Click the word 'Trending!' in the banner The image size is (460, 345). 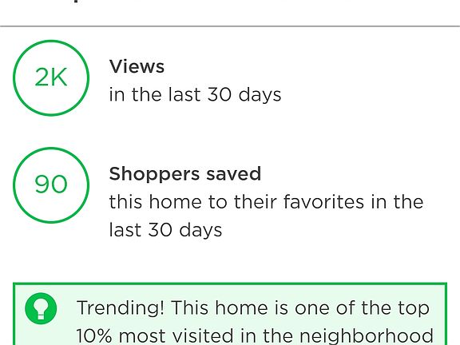(x=121, y=307)
